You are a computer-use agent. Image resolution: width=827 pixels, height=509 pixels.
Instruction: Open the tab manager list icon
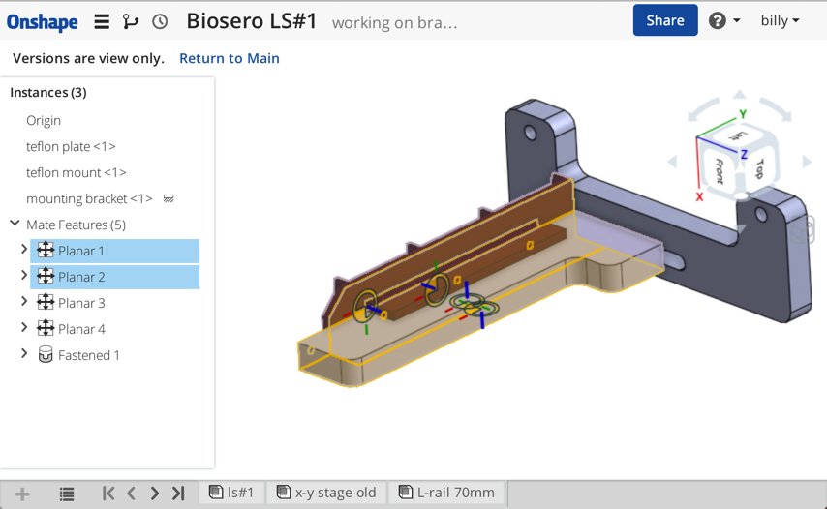tap(67, 494)
